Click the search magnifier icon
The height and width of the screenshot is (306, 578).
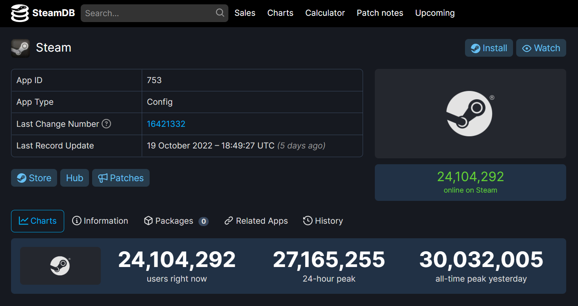(220, 13)
